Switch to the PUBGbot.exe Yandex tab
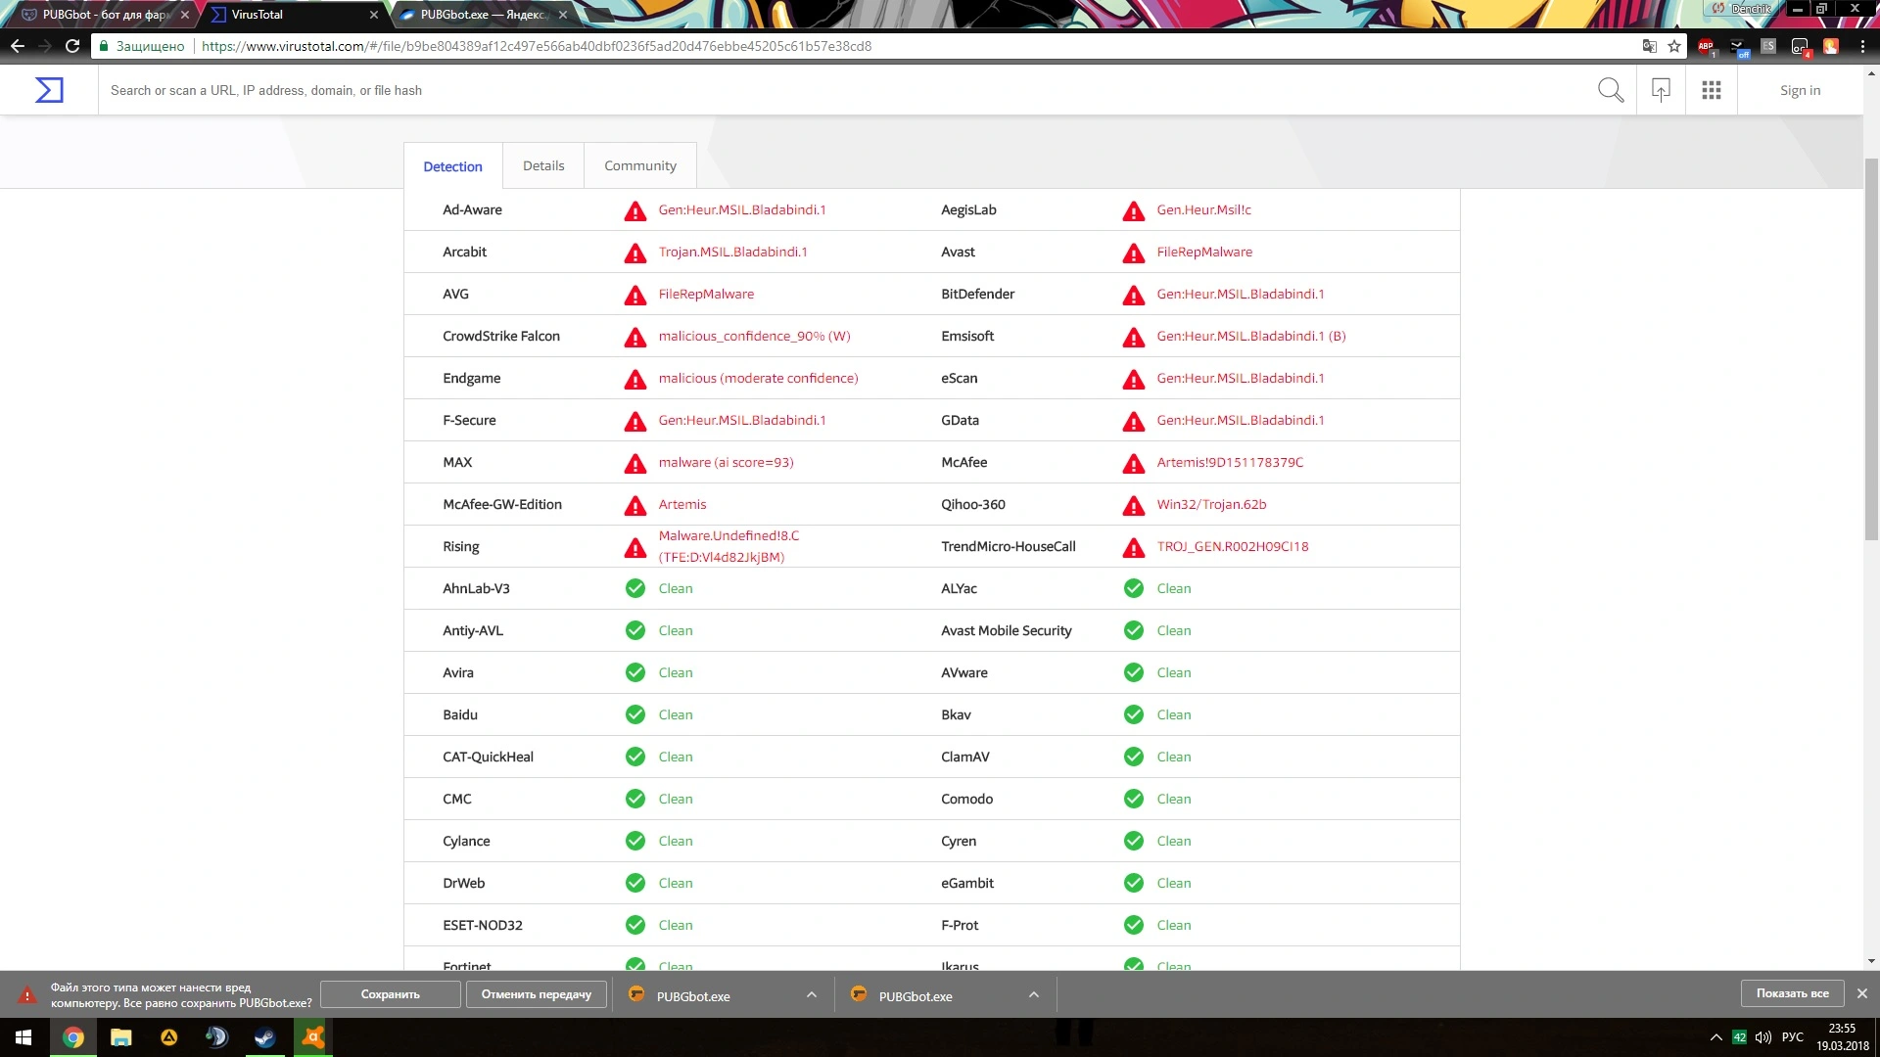This screenshot has height=1057, width=1880. tap(482, 15)
